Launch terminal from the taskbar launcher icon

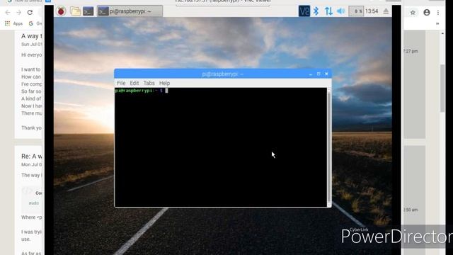pos(88,11)
